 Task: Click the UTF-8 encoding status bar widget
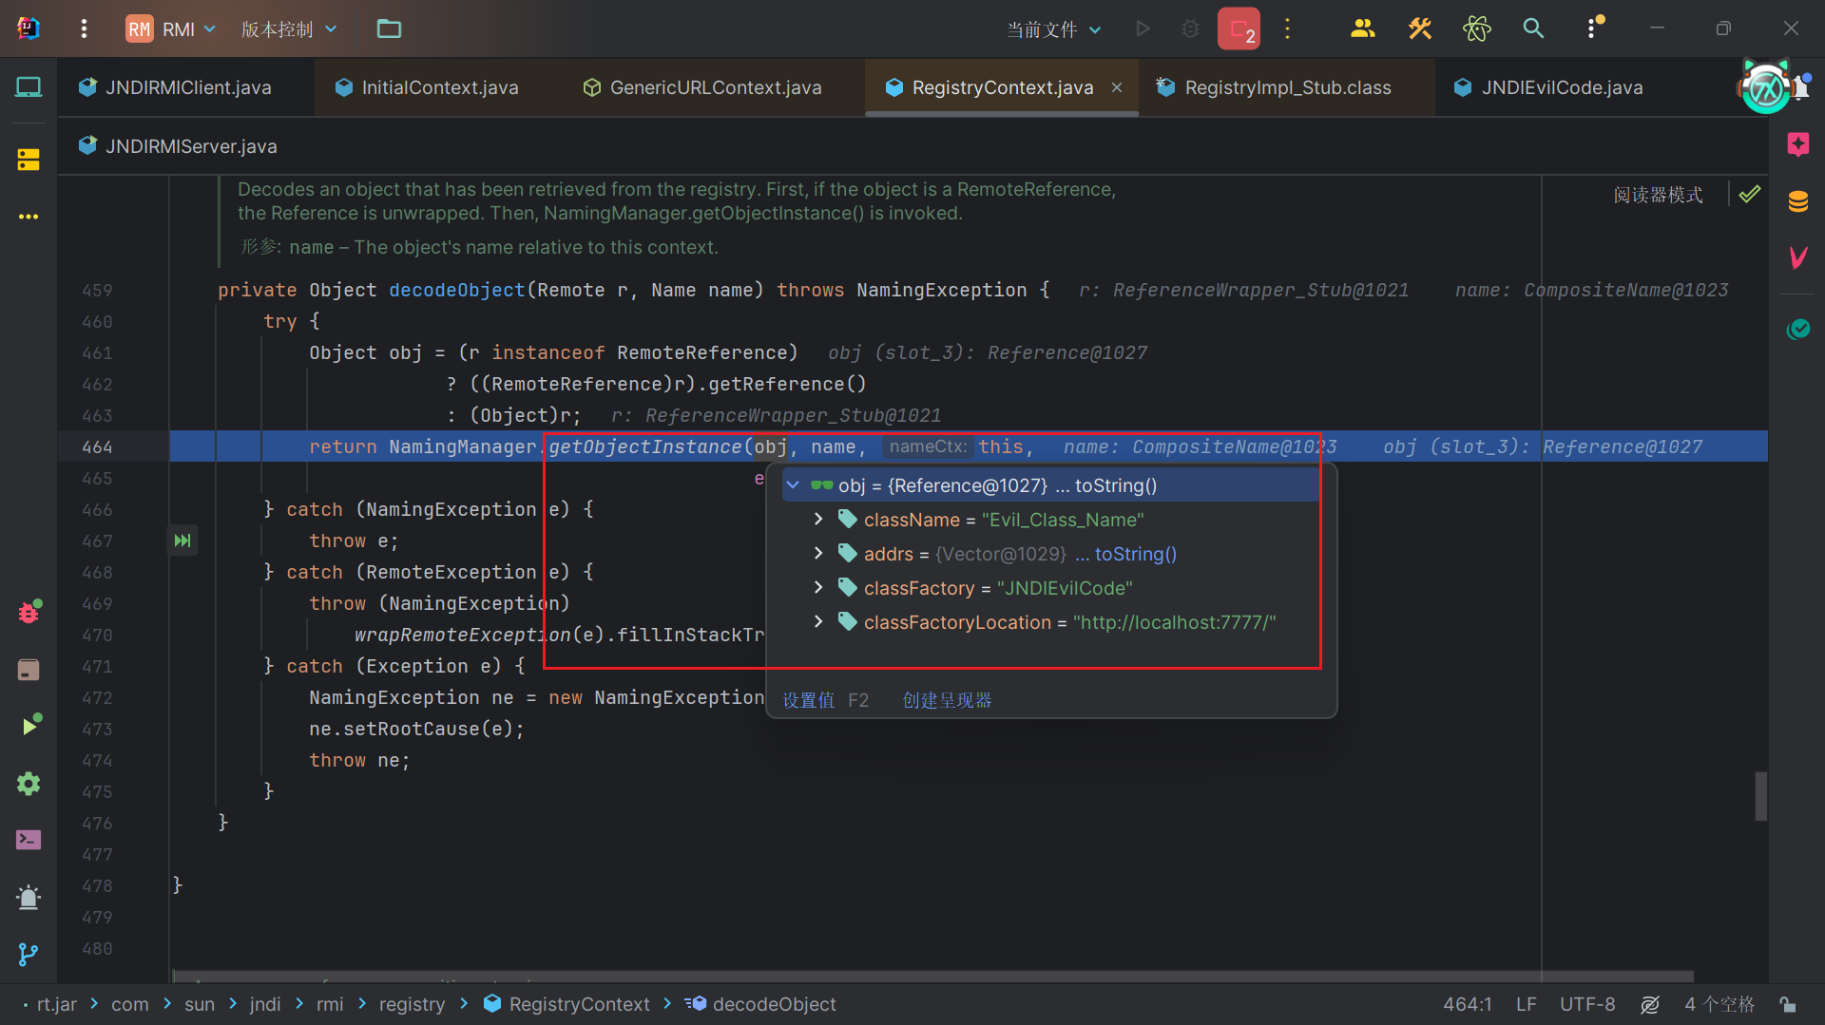click(x=1586, y=1004)
